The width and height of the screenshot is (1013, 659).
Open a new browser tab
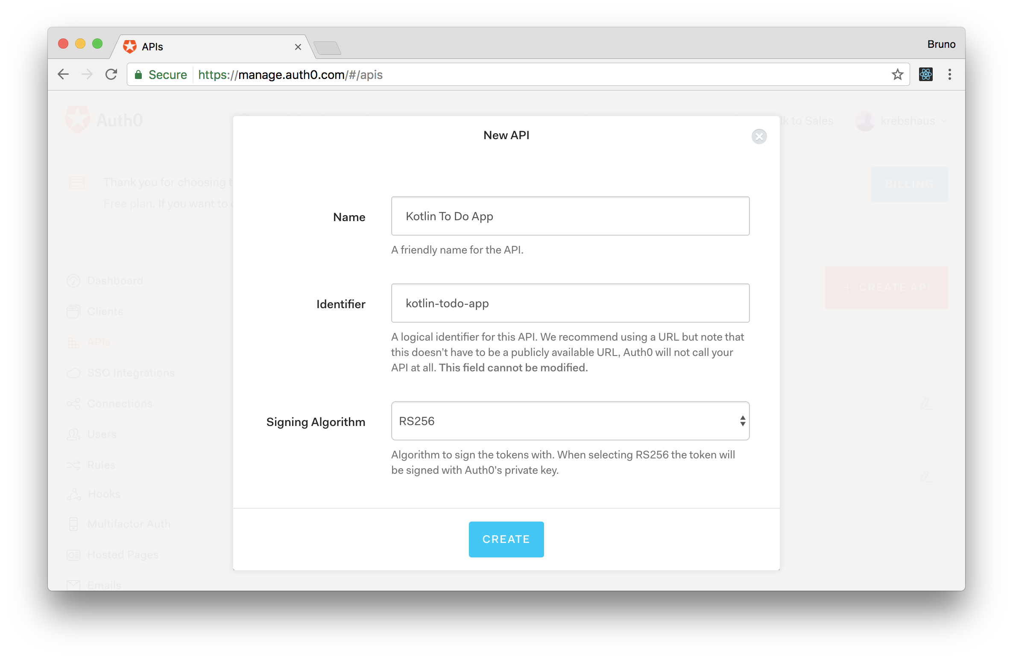(x=327, y=48)
